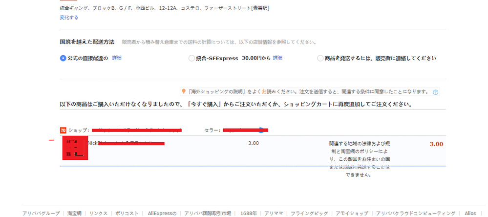Open アリババクラウドコンピューティング footer link
The width and height of the screenshot is (488, 217).
416,213
